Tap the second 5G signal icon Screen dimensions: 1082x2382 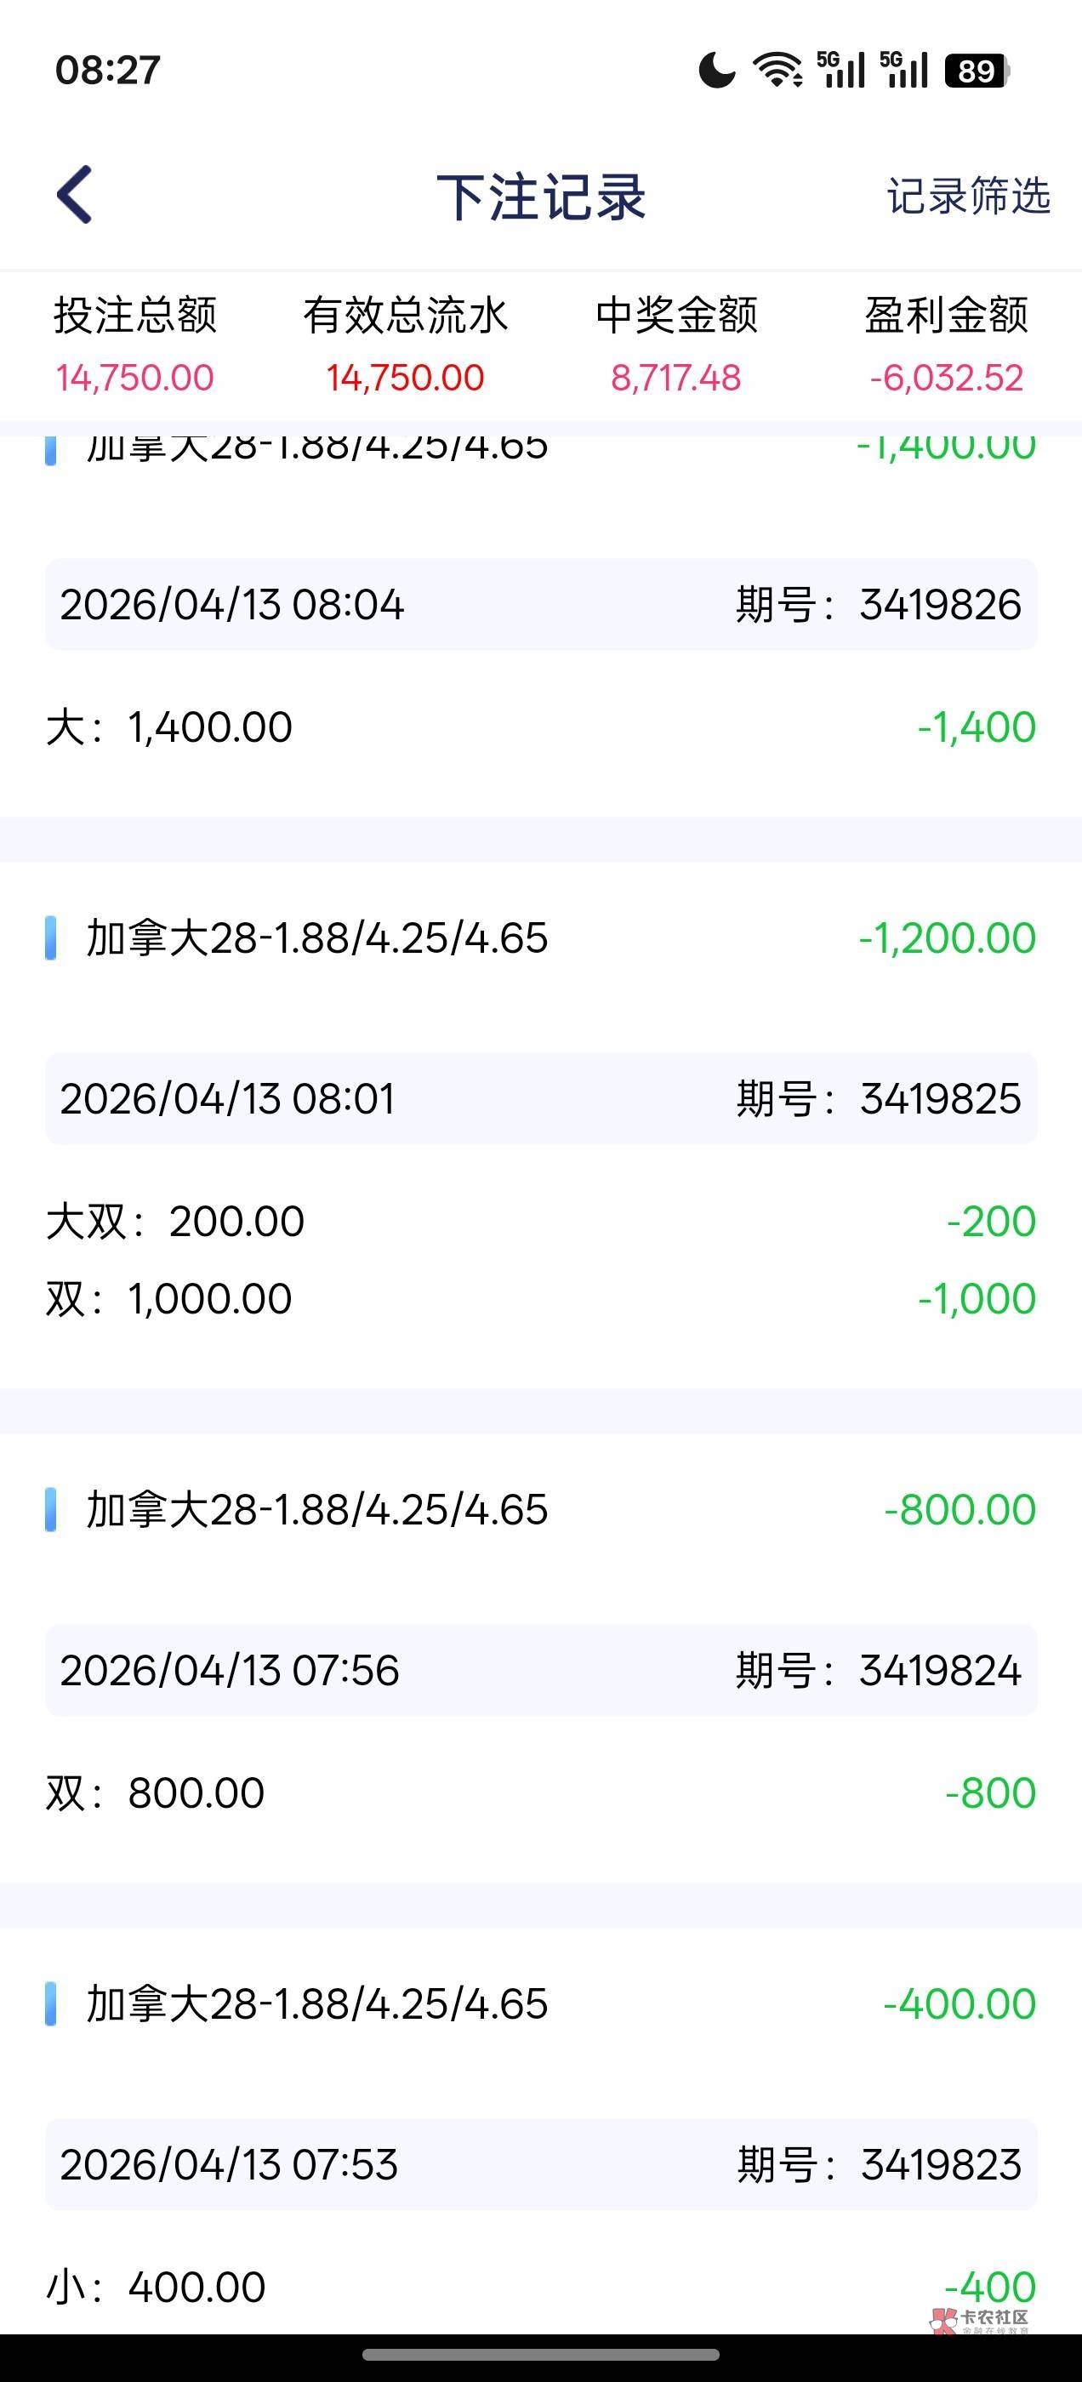click(x=903, y=71)
